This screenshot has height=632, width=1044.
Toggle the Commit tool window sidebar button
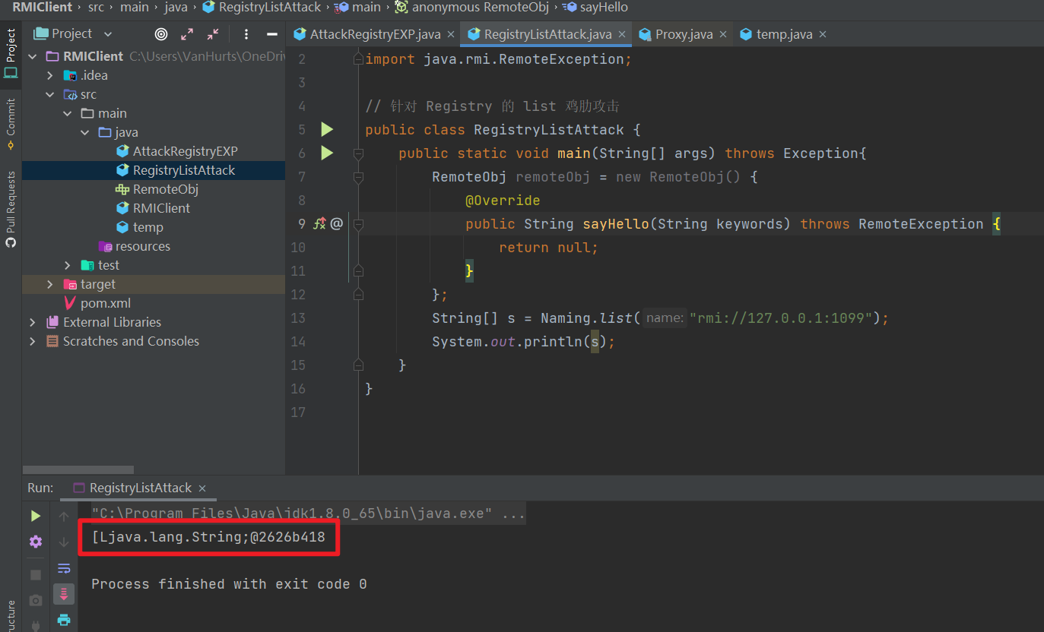click(11, 125)
